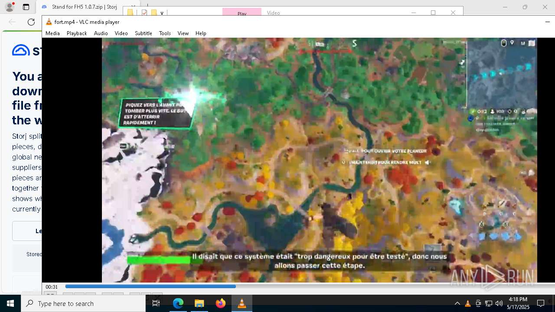Open the Video menu in VLC
The image size is (555, 312).
pos(121,33)
